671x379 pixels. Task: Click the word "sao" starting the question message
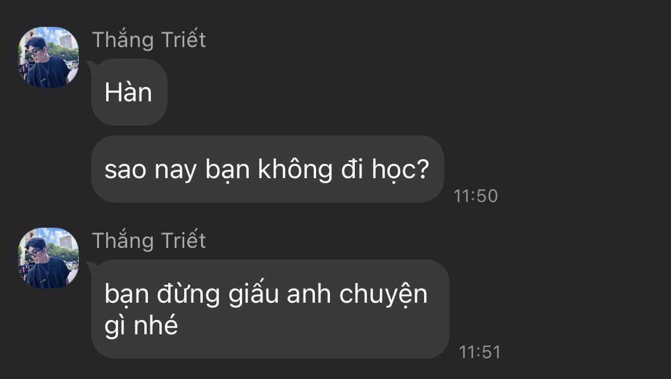click(x=125, y=170)
